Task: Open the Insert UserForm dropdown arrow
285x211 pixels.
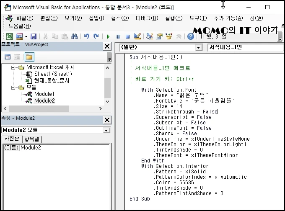Action: [26, 37]
